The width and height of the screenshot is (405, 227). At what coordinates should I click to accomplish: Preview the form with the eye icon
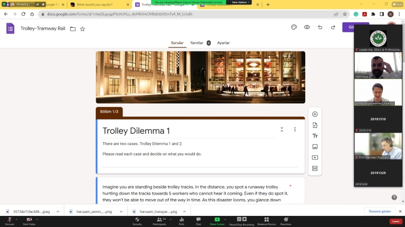tap(307, 27)
